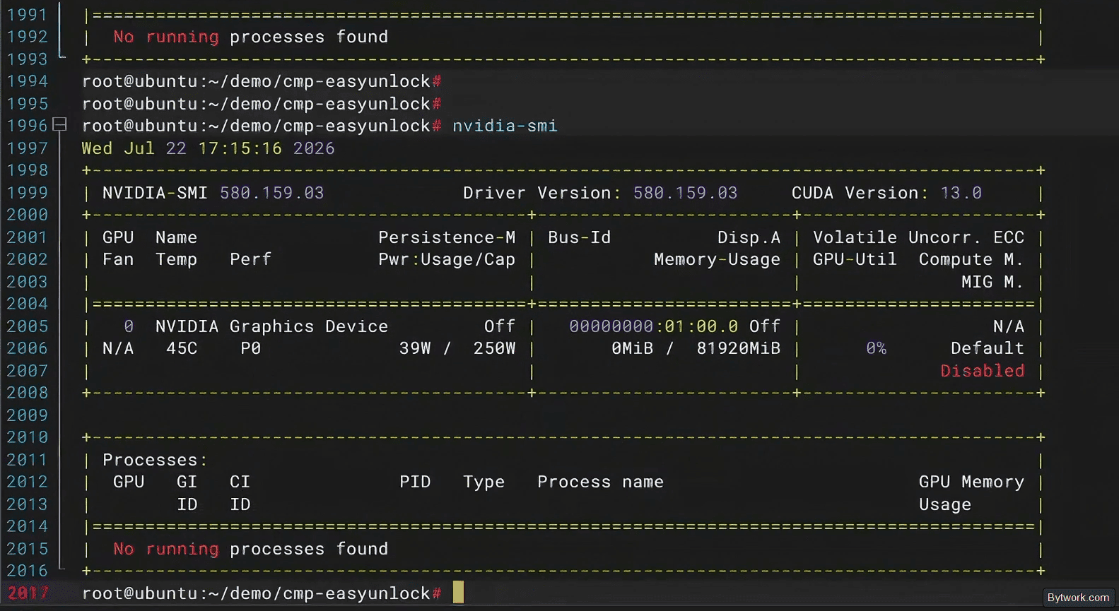The height and width of the screenshot is (611, 1119).
Task: Click the temperature value "45C"
Action: 182,348
